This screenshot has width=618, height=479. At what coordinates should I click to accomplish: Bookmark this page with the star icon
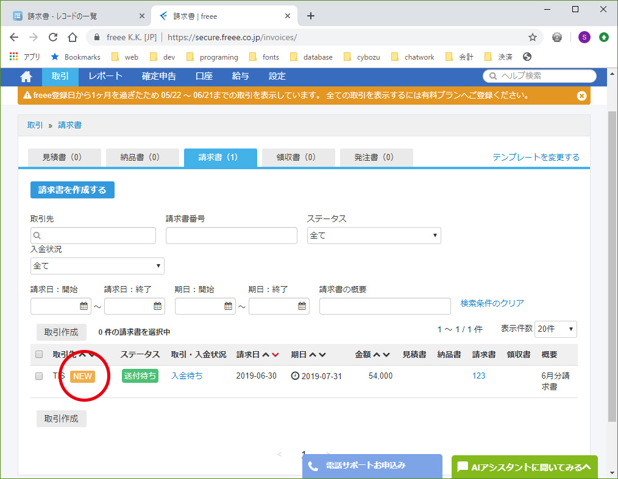533,37
